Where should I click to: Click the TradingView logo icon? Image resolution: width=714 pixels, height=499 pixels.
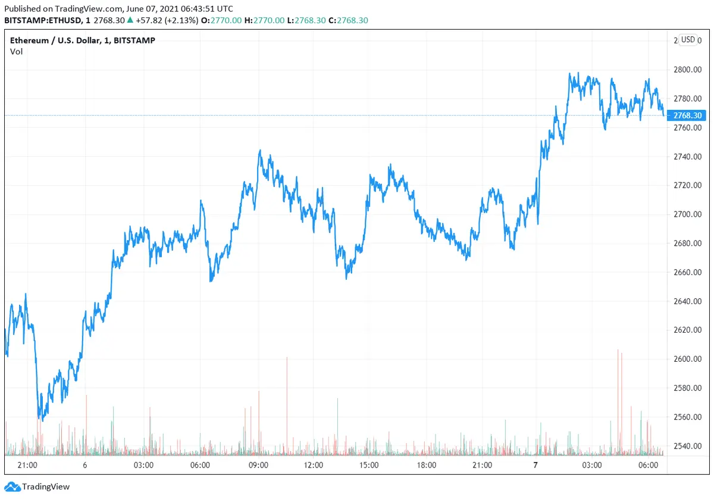coord(12,487)
